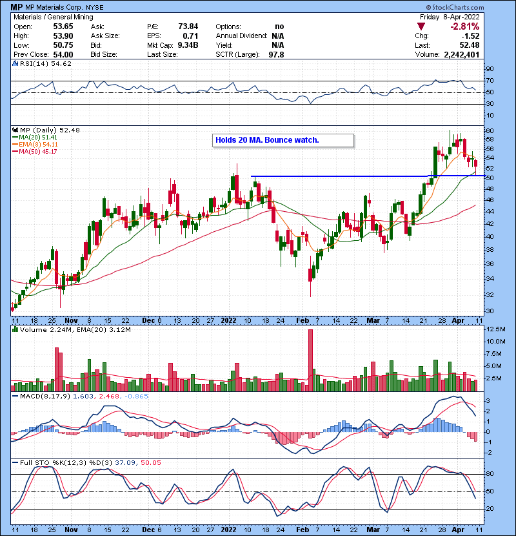This screenshot has width=516, height=536.
Task: Click the 90 label on the RSI axis
Action: (x=490, y=69)
